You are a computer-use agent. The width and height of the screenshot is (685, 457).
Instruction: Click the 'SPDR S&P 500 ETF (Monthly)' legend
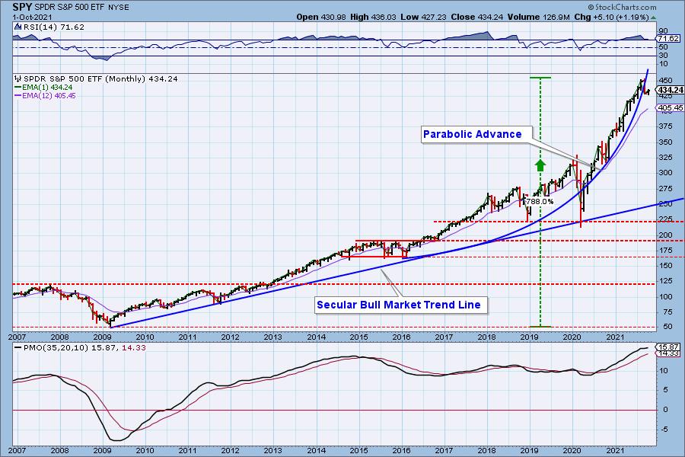point(84,78)
